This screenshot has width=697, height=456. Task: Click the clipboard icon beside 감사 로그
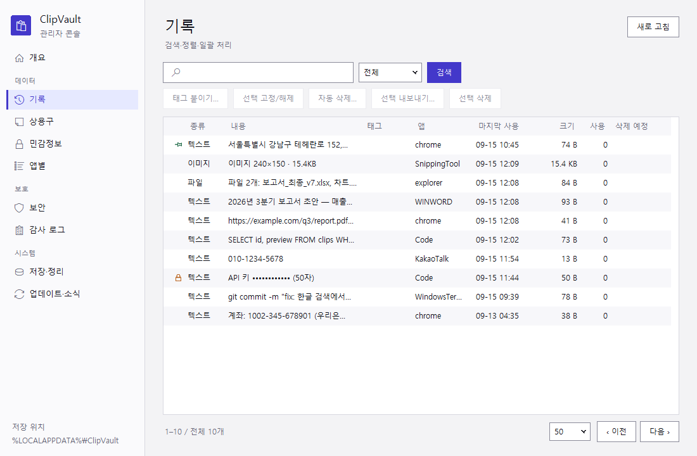[x=19, y=231]
